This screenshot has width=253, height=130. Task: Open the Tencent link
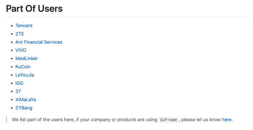pos(24,26)
